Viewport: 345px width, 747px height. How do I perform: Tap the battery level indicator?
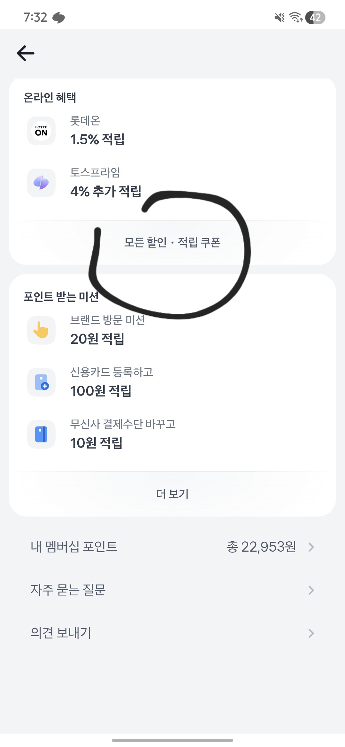(315, 18)
